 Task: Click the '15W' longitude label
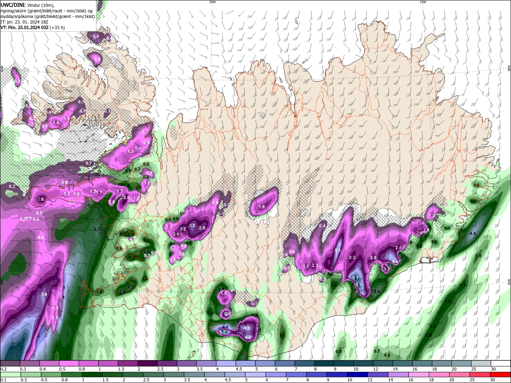click(x=423, y=2)
